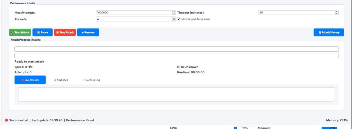The image size is (352, 129).
Task: Toggle the Save session for resume checkbox
Action: click(179, 19)
